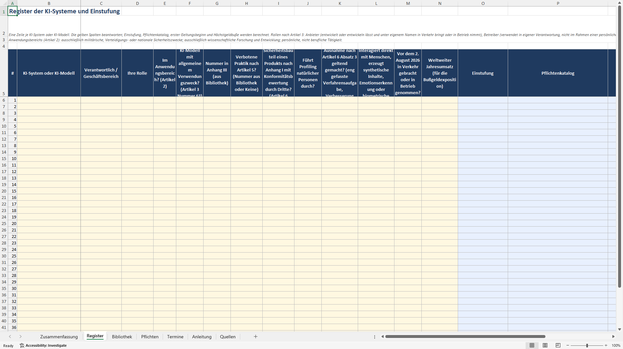Click the title cell 'Register der KI-Systeme und Einstufung'
Viewport: 623px width, 349px height.
[65, 11]
